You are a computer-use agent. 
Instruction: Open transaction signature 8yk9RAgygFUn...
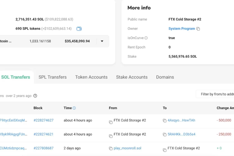[14, 134]
